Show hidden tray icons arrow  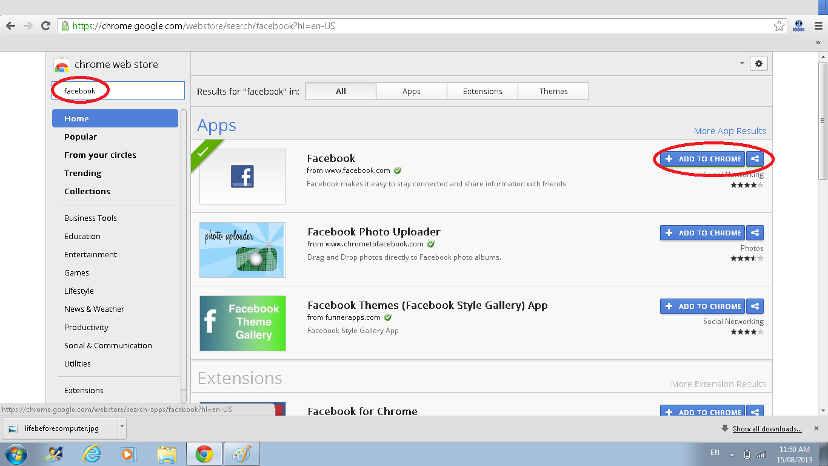(x=732, y=454)
